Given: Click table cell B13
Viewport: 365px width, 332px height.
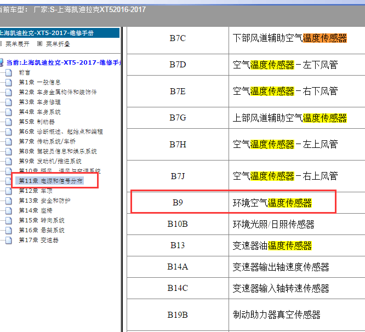Looking at the screenshot, I should [178, 245].
